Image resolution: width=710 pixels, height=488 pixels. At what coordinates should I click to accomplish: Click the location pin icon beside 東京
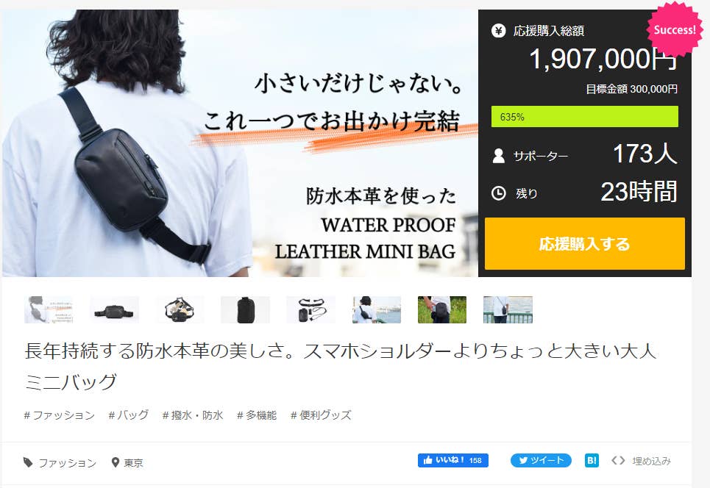116,462
